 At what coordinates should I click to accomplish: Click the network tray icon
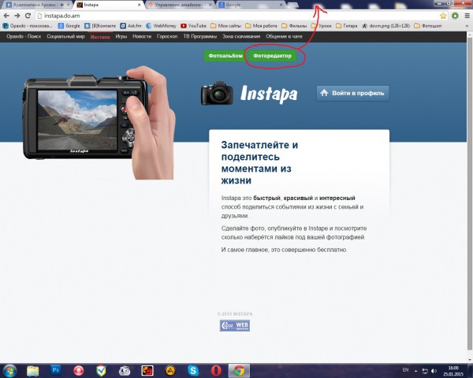coord(425,371)
